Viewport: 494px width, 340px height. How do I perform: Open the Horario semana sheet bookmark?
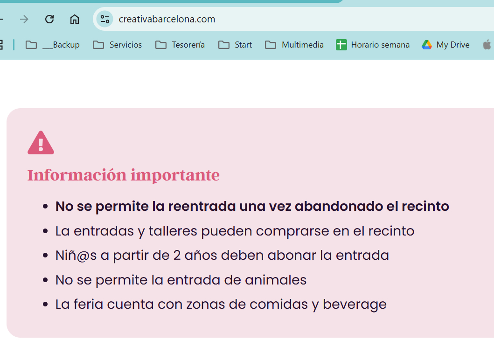click(373, 45)
